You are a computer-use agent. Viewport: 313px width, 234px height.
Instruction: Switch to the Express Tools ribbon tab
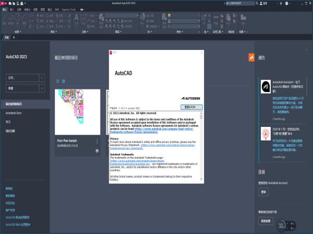[x=69, y=9]
